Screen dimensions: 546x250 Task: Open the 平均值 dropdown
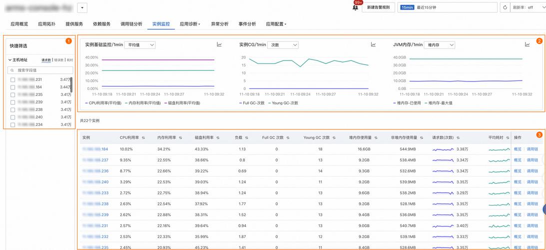pos(140,44)
